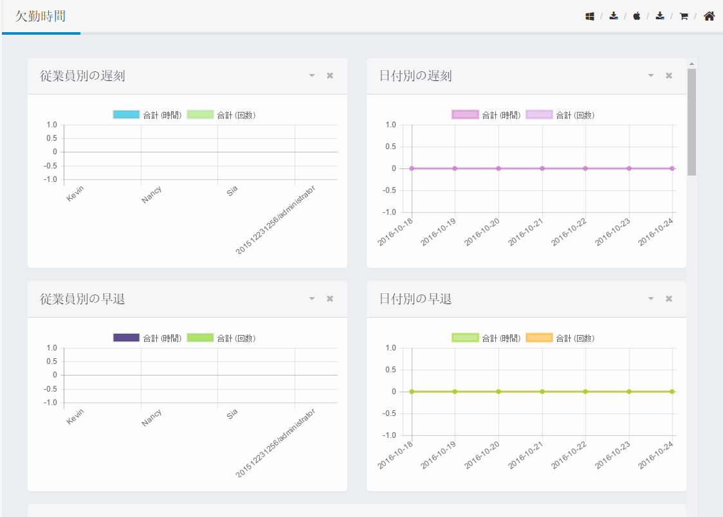Click the 2016-10-19 data point in 日付別の早退

455,392
